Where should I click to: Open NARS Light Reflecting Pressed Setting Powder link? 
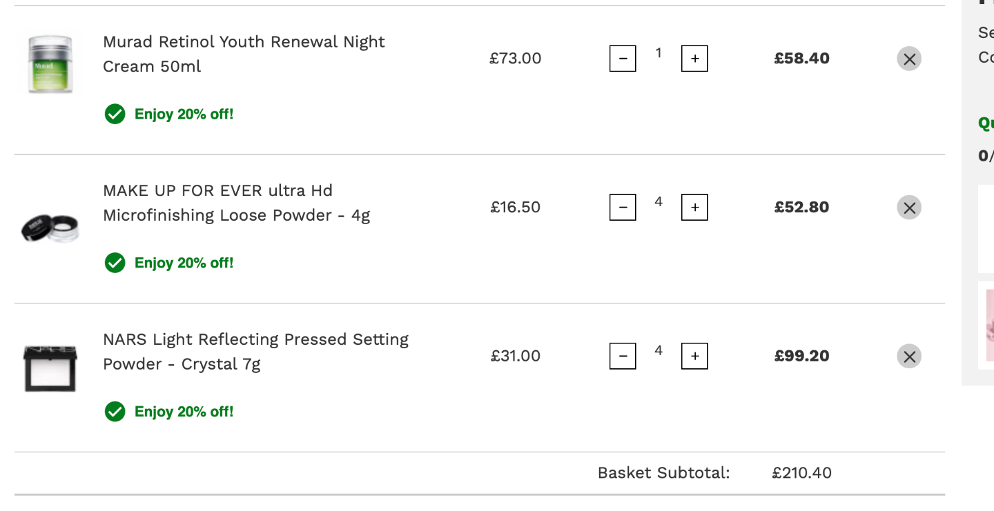(256, 352)
